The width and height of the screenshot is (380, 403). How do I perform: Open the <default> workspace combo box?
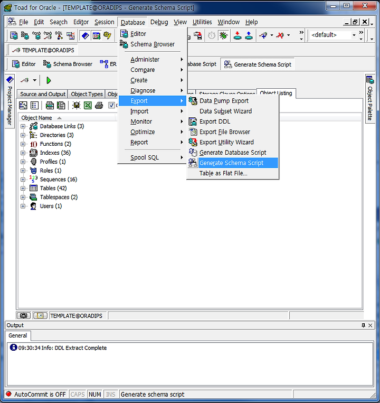[x=333, y=35]
